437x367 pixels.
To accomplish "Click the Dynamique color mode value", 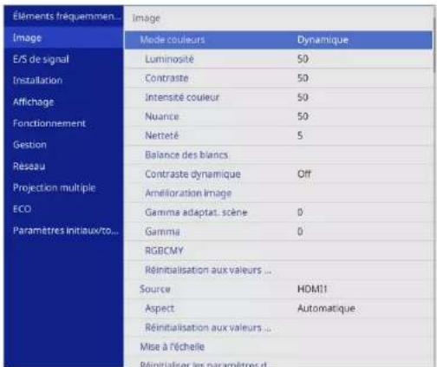I will coord(323,40).
